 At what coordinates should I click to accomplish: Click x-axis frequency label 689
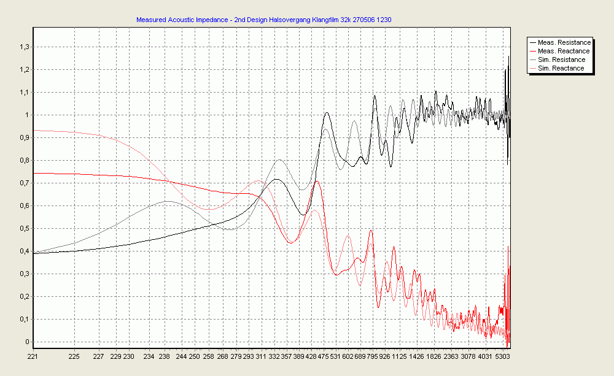tap(360, 356)
